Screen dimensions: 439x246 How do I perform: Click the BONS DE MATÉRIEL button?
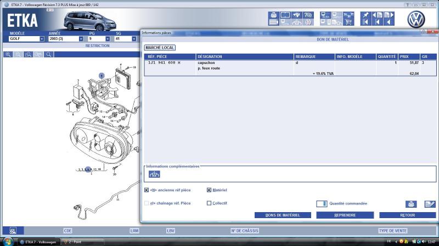[283, 215]
